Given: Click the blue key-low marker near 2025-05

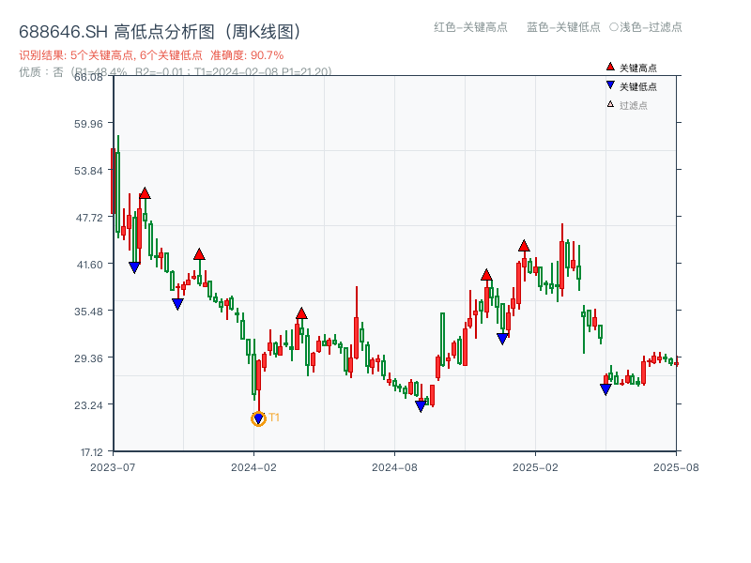Looking at the screenshot, I should [606, 387].
